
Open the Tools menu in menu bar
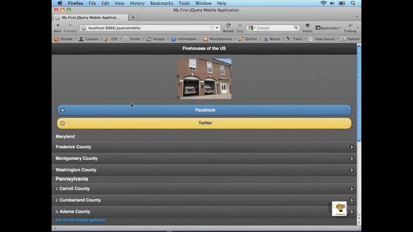click(x=184, y=3)
